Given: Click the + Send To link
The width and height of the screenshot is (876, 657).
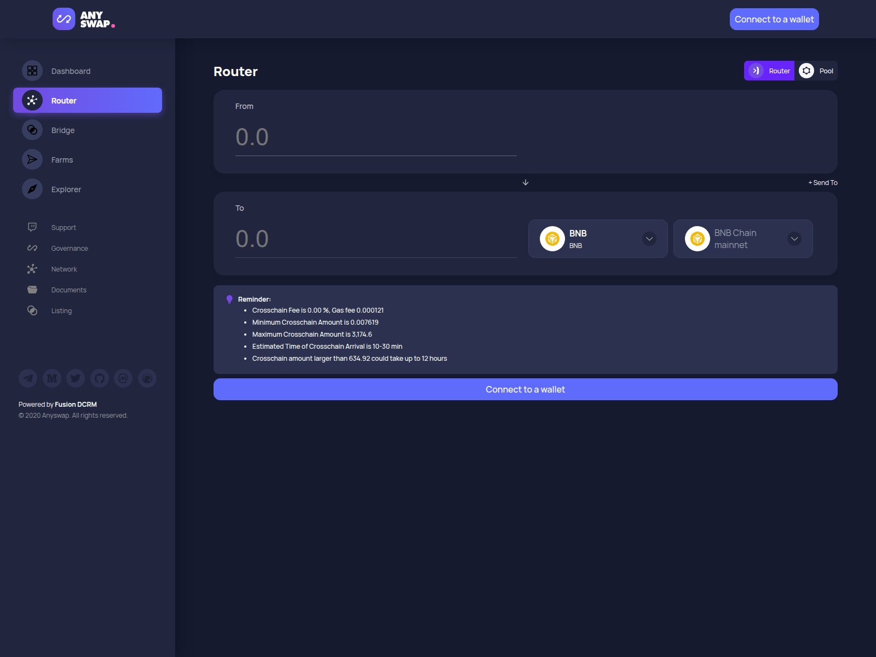Looking at the screenshot, I should pos(823,182).
